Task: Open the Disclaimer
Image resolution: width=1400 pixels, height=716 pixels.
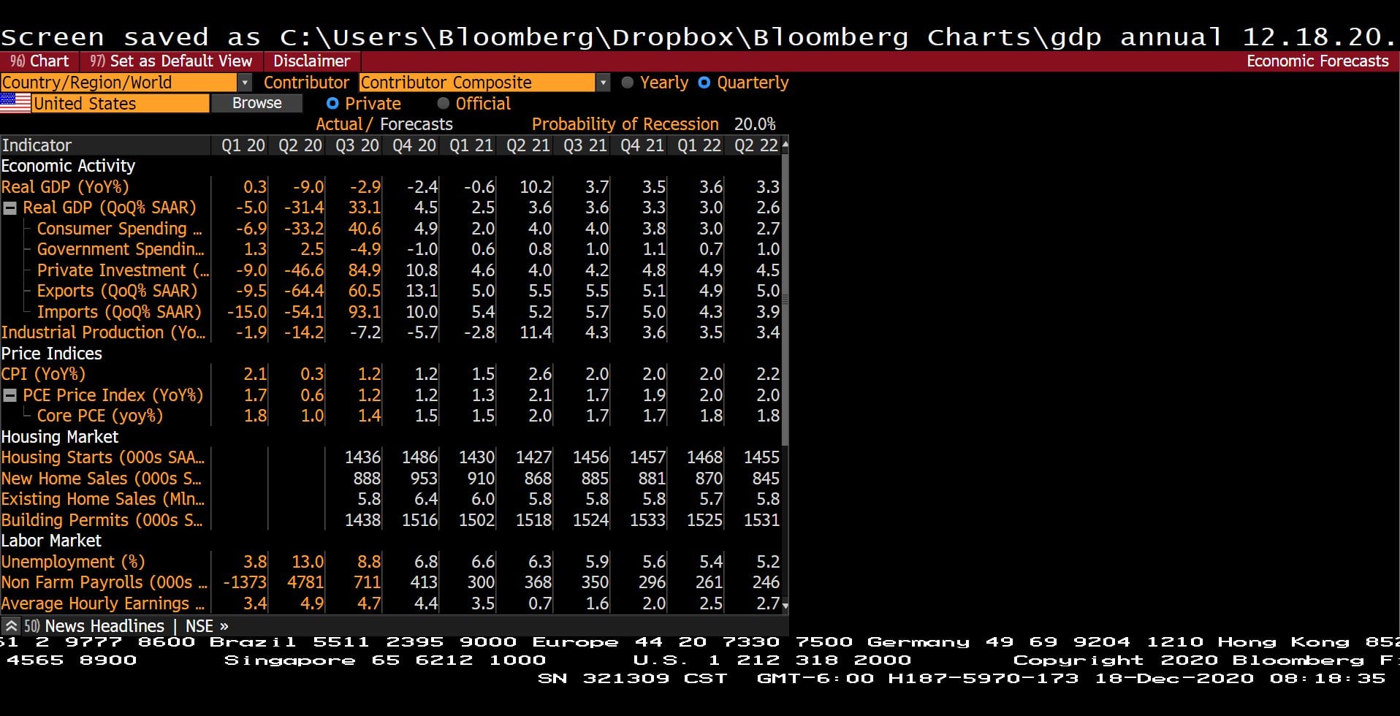Action: pyautogui.click(x=312, y=61)
